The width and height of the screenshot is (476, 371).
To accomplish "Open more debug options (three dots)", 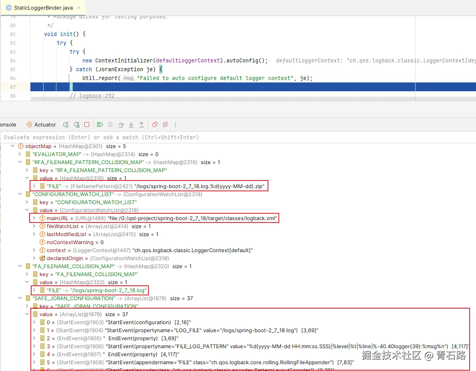I will (x=176, y=124).
